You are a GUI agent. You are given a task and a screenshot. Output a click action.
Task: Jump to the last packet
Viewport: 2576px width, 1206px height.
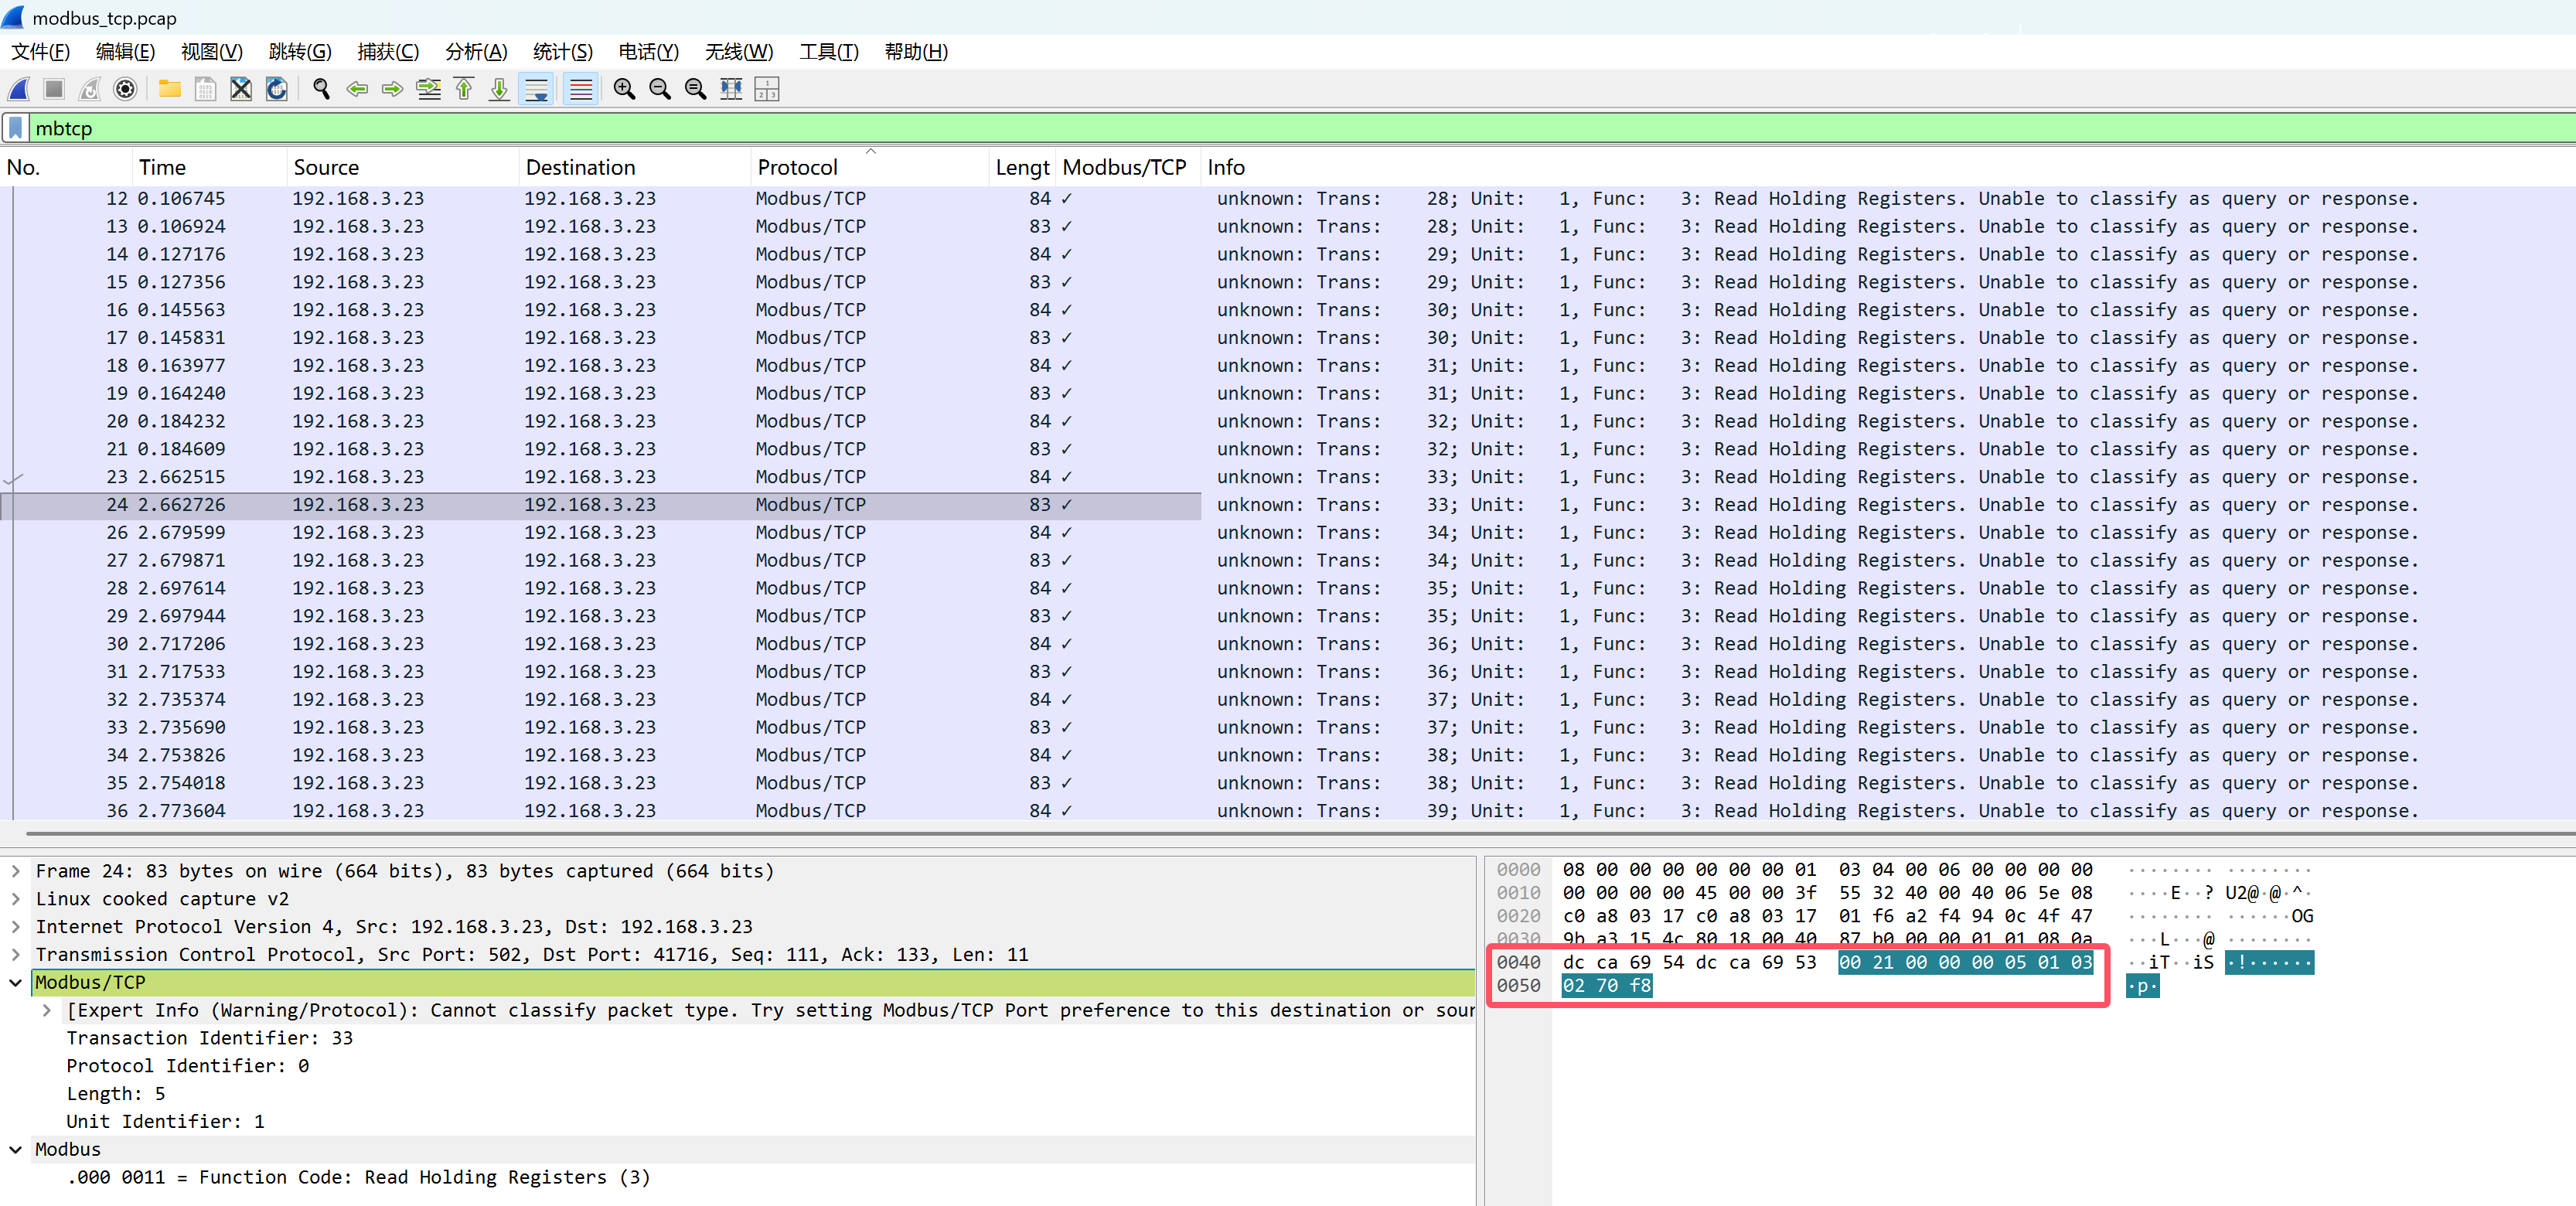tap(500, 89)
